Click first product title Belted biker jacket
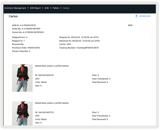The image size is (160, 130). (52, 66)
